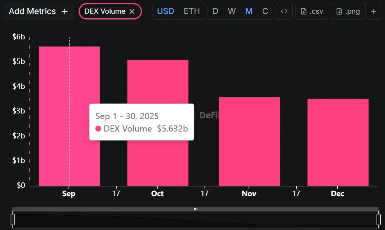This screenshot has height=230, width=385.
Task: Switch to Daily granularity with D
Action: (x=215, y=11)
